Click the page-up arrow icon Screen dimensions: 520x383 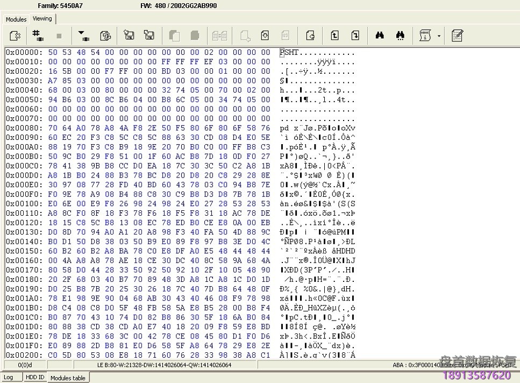[x=334, y=36]
